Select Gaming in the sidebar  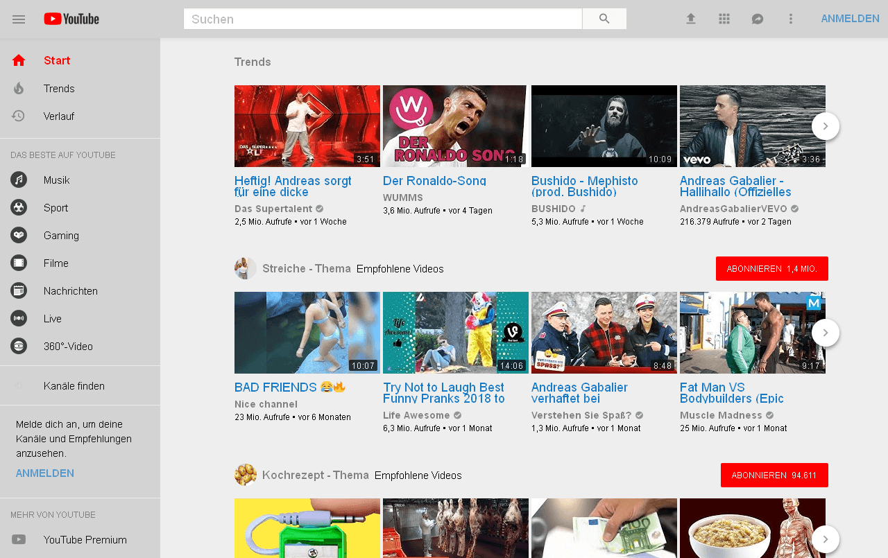click(80, 235)
